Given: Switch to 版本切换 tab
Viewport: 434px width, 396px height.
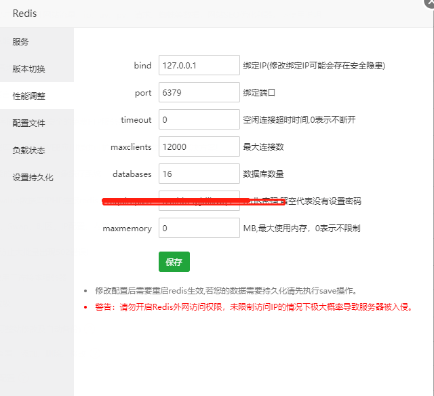Looking at the screenshot, I should (37, 68).
